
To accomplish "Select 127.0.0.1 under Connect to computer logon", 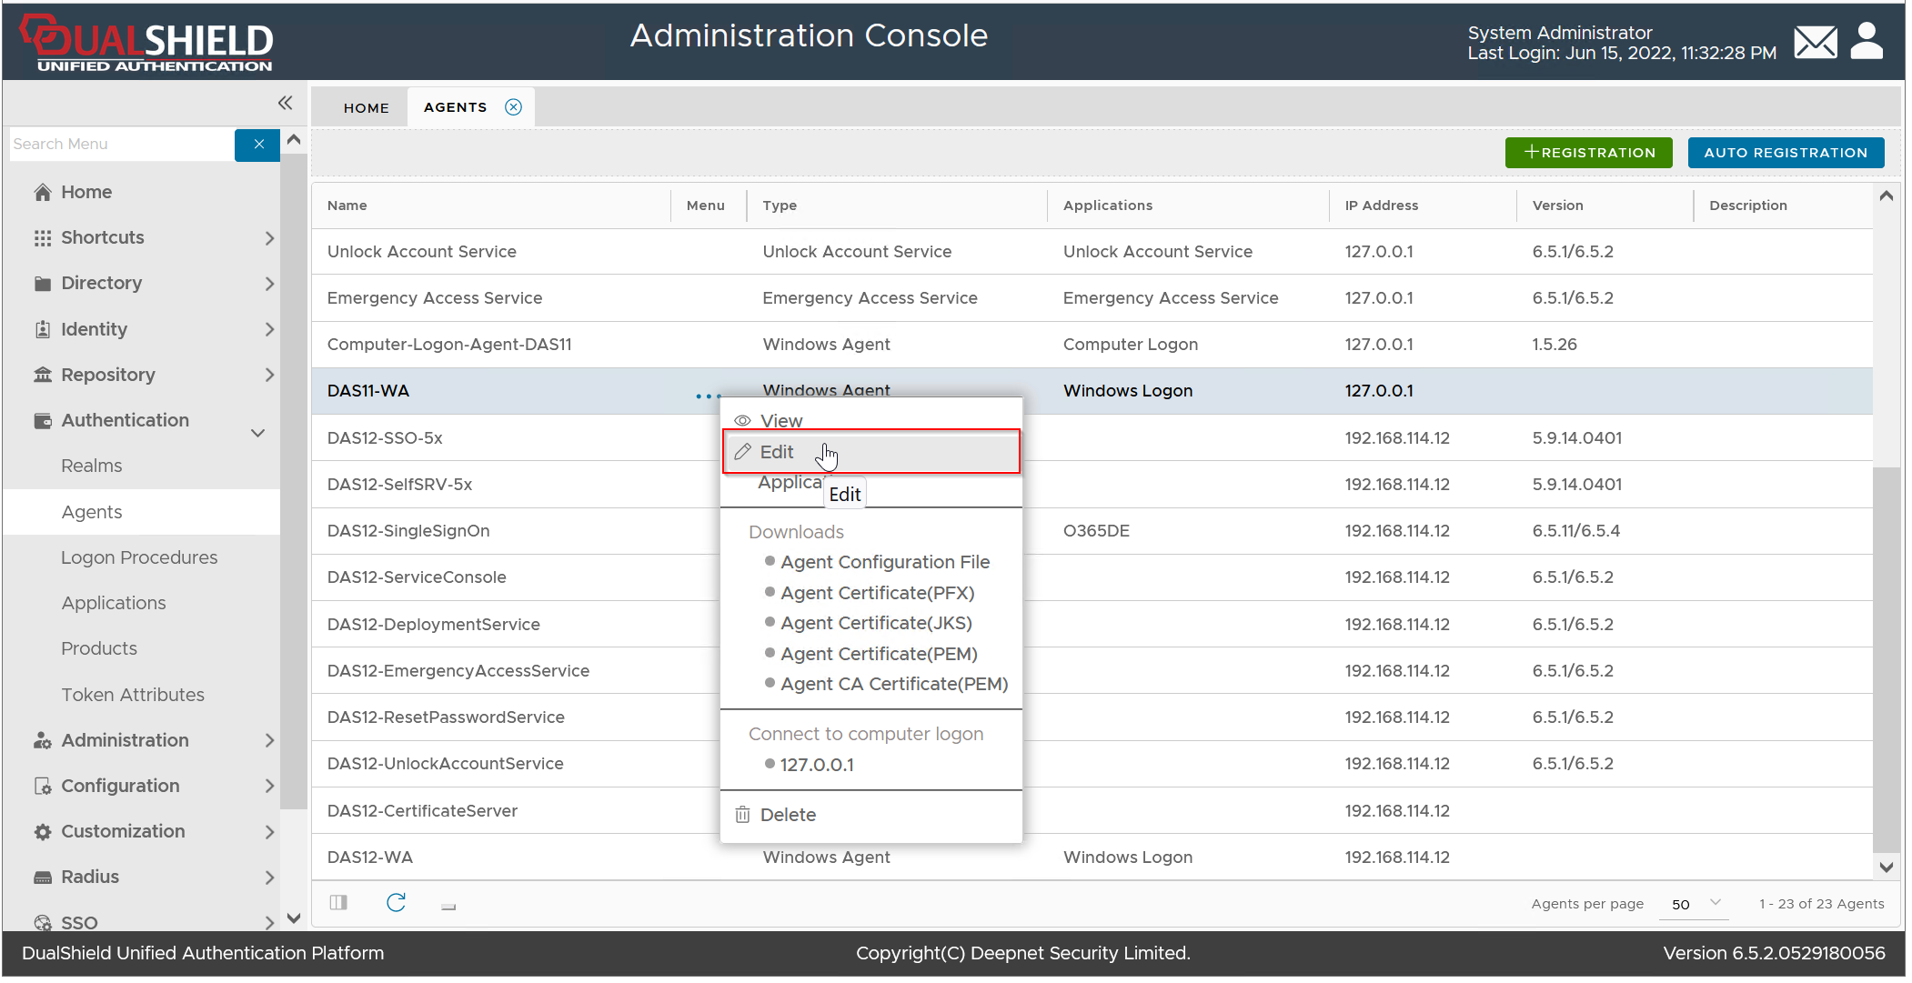I will pyautogui.click(x=816, y=765).
